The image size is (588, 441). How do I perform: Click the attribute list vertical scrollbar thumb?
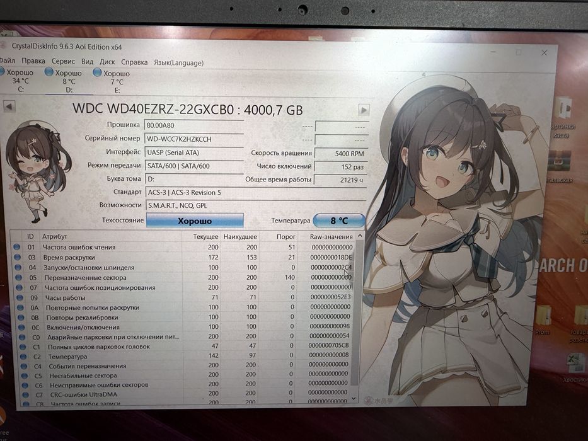(358, 313)
